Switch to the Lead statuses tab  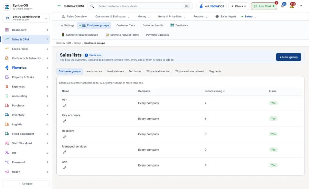[x=115, y=71]
